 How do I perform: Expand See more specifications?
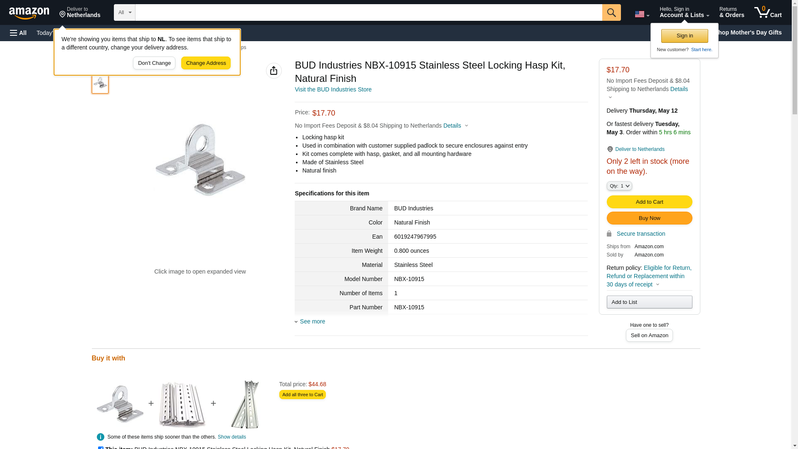(x=312, y=321)
